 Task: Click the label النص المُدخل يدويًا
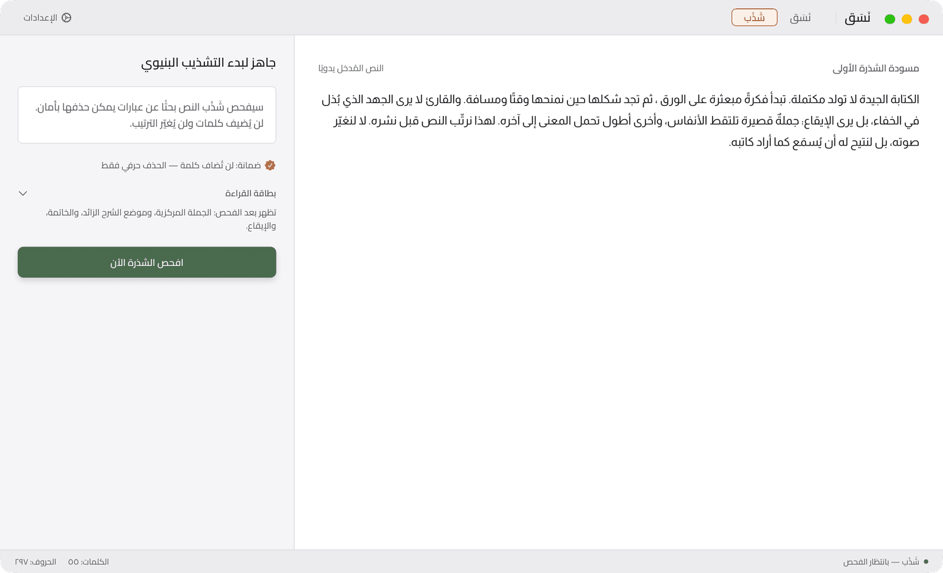(351, 68)
